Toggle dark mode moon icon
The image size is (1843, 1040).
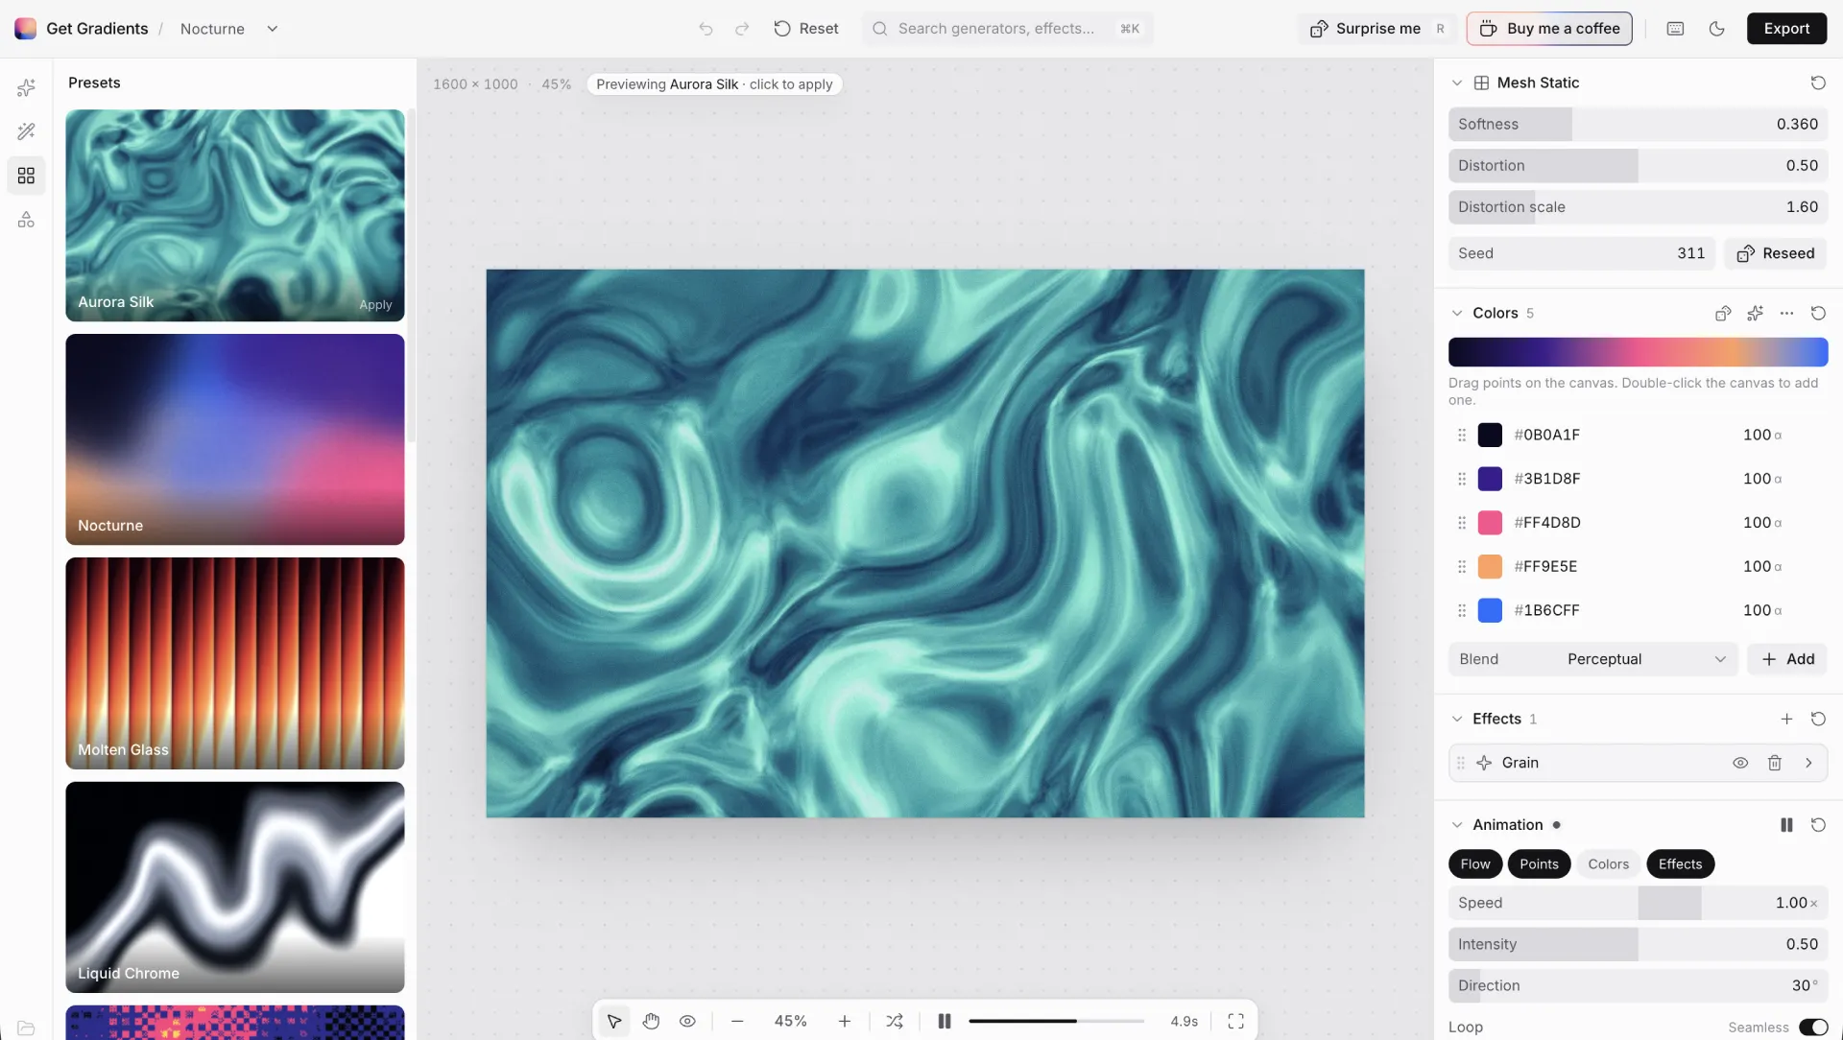tap(1717, 29)
